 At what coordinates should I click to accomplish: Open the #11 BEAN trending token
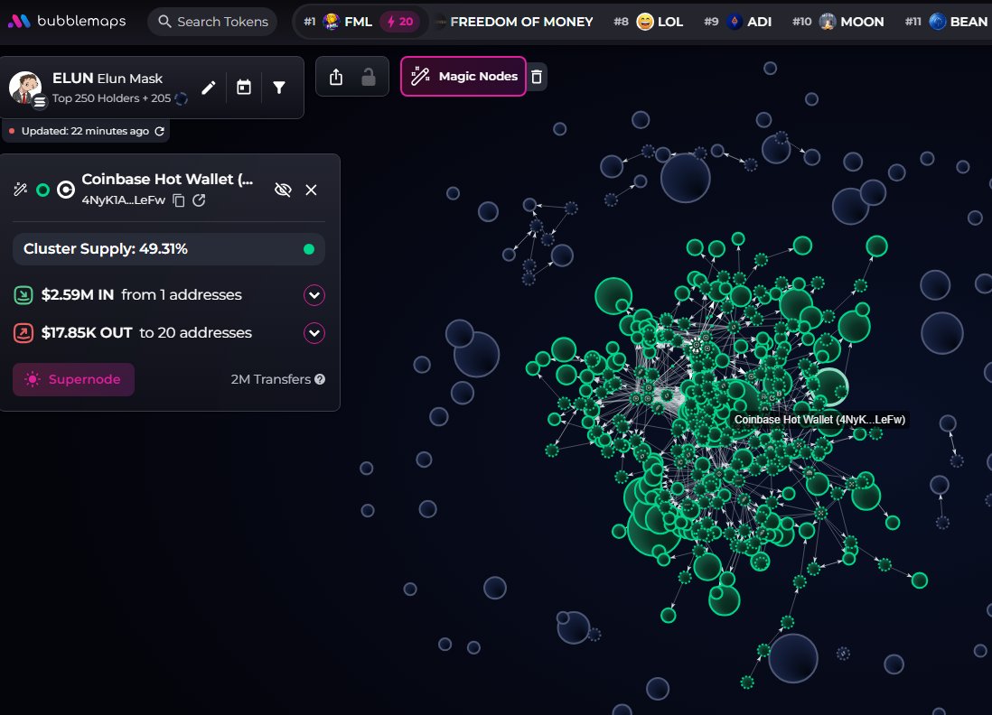tap(947, 22)
